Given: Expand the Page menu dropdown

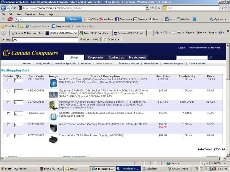Looking at the screenshot, I should [x=190, y=33].
